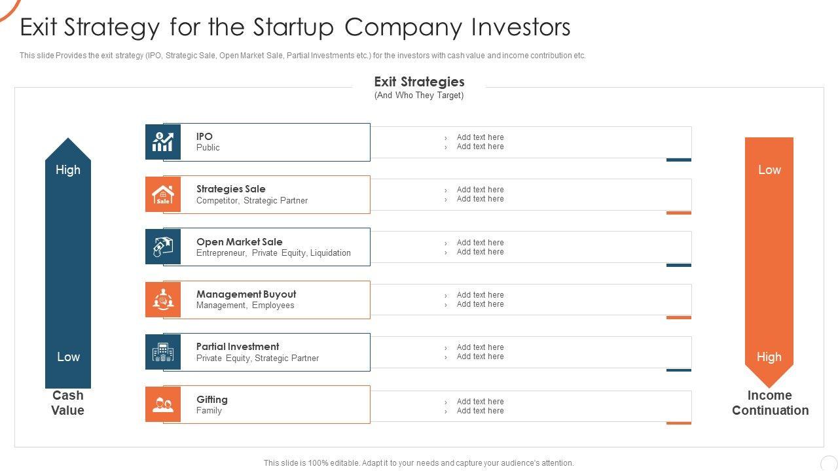
Task: Click the Exit Strategies heading
Action: [x=419, y=82]
